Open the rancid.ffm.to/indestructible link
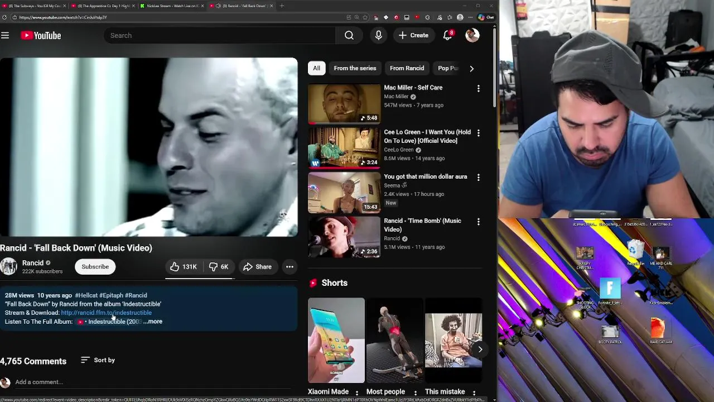The width and height of the screenshot is (714, 402). (x=106, y=313)
